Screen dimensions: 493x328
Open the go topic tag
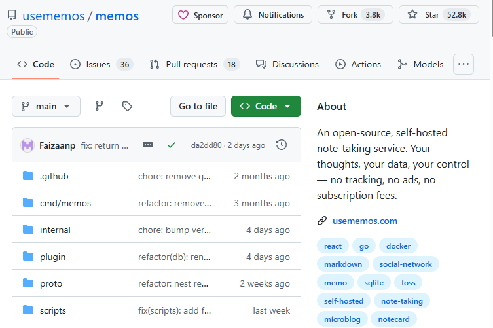[x=364, y=246]
